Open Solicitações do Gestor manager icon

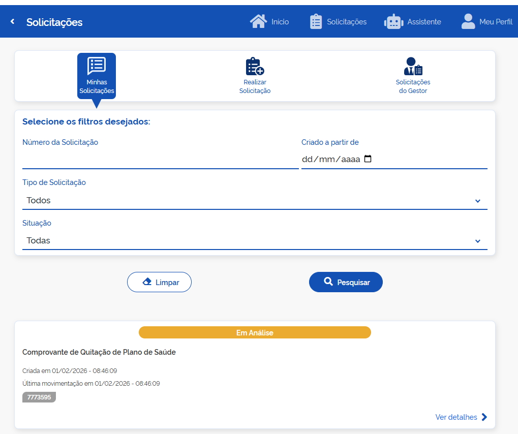413,66
